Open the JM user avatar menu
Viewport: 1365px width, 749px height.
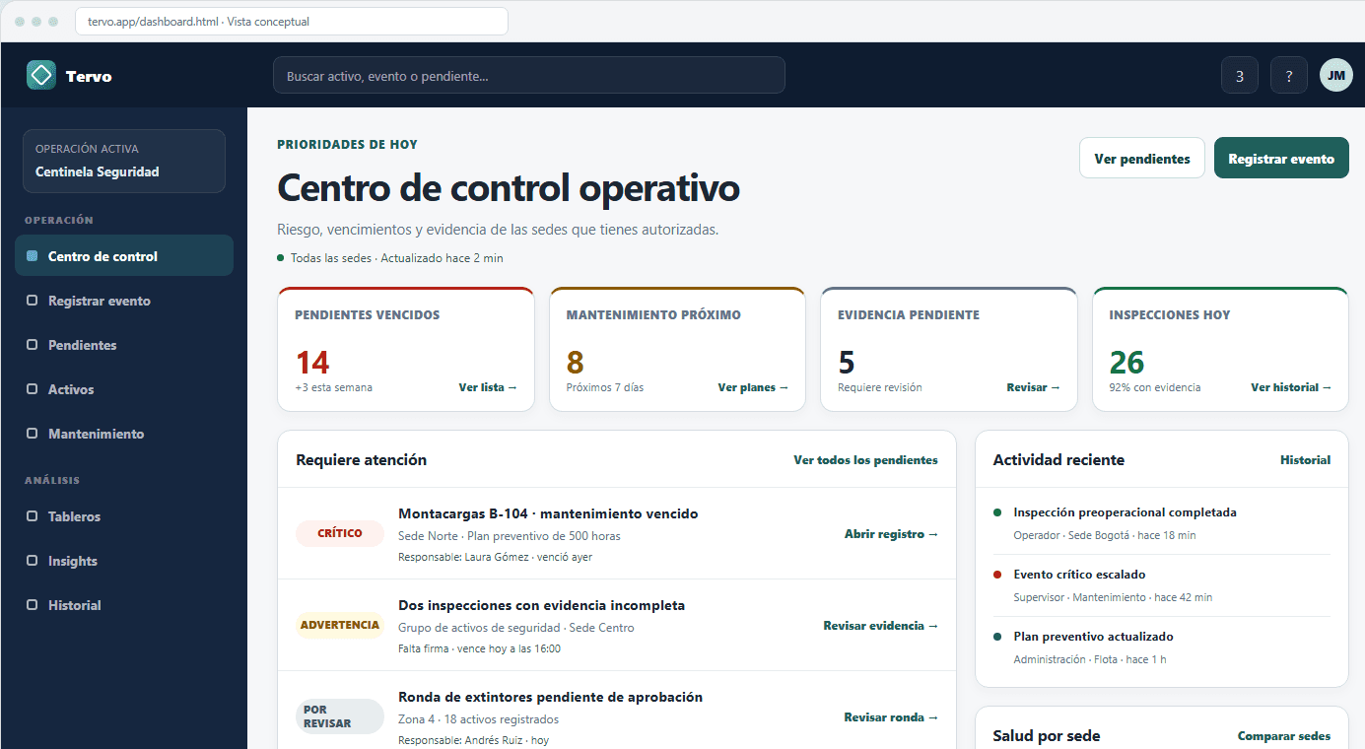click(x=1335, y=75)
